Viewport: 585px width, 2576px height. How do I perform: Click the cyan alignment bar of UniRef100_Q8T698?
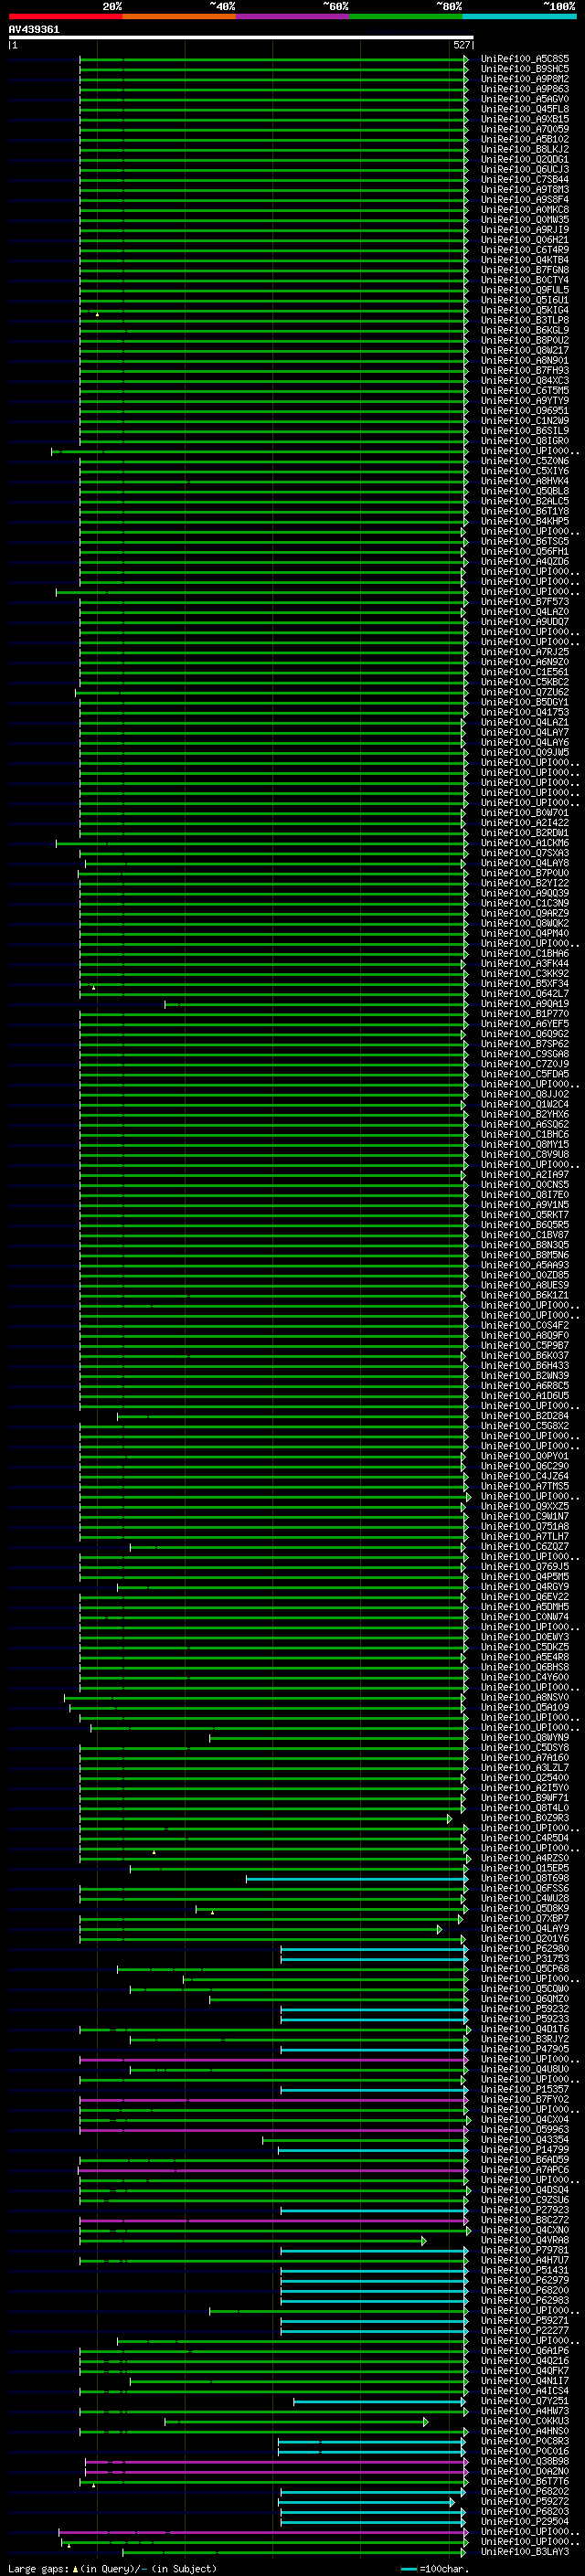point(357,1878)
